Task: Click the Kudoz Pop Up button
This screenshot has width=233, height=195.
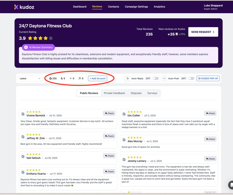Action: pyautogui.click(x=208, y=78)
